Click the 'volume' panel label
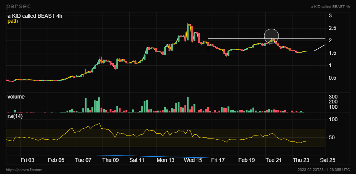Screen dimensions: 356x174 tap(16, 97)
